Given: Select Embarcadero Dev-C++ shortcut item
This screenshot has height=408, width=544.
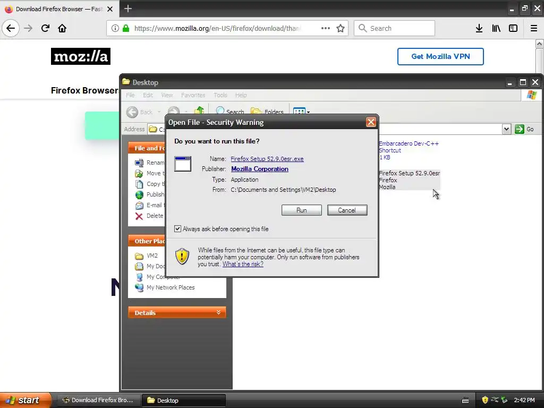Looking at the screenshot, I should tap(409, 150).
